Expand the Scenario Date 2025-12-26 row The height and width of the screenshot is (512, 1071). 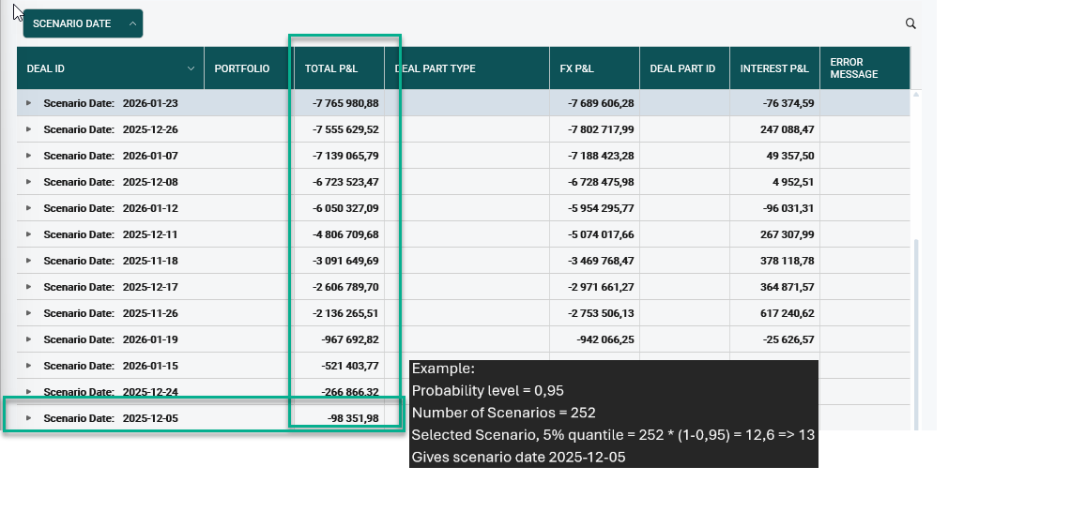coord(28,129)
